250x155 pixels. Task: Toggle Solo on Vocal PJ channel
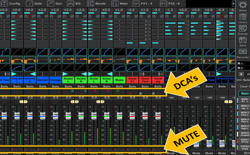coord(132,86)
